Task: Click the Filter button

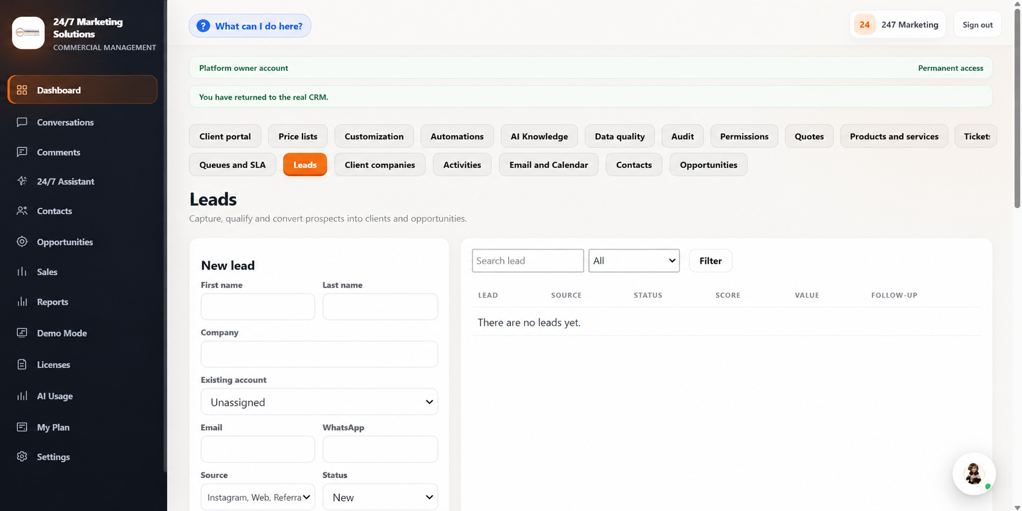Action: 710,260
